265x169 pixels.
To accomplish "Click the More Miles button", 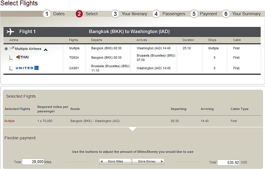I will click(115, 161).
